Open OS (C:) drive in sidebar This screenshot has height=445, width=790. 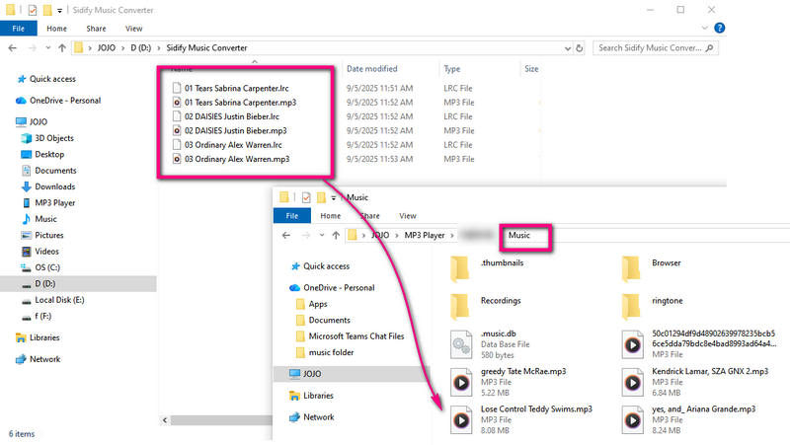coord(47,267)
